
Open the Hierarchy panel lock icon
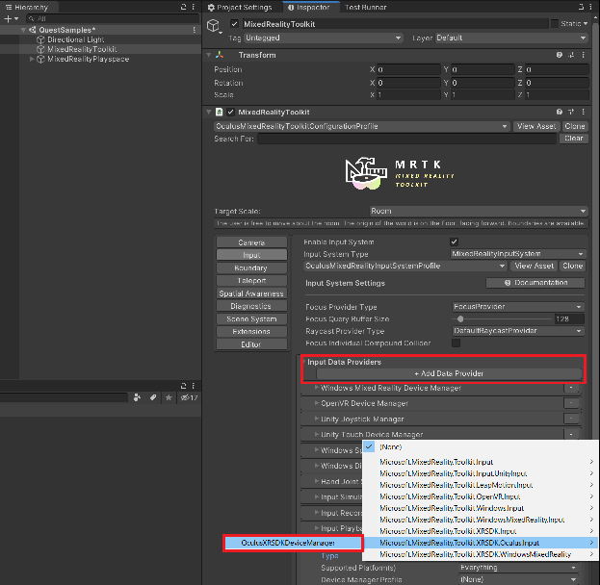(183, 7)
